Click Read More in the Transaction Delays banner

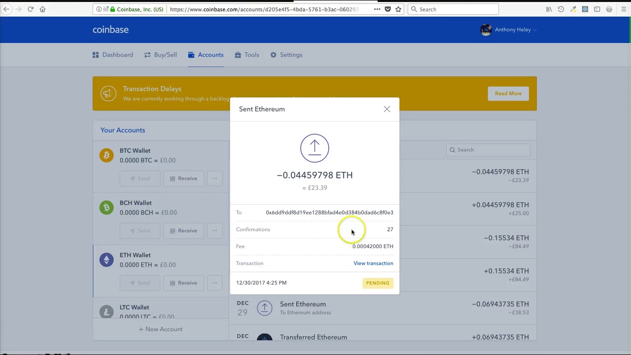(x=508, y=94)
